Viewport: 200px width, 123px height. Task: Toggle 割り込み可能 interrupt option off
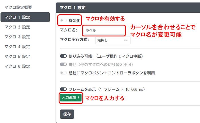[x=63, y=56]
